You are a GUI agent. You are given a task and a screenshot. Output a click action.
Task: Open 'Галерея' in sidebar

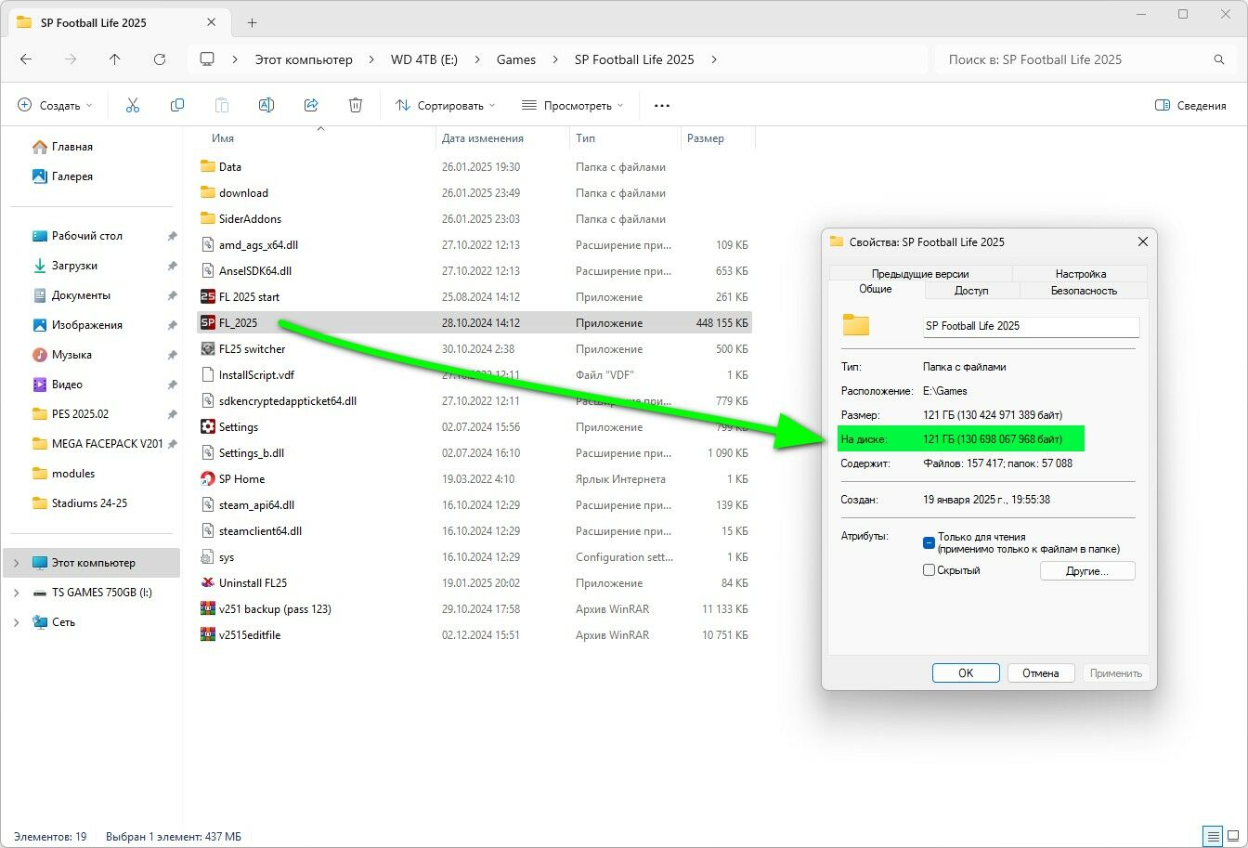coord(71,176)
